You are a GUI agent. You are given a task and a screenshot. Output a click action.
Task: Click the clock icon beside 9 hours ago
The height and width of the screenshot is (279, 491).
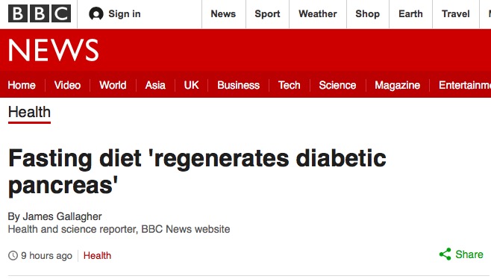tap(13, 256)
